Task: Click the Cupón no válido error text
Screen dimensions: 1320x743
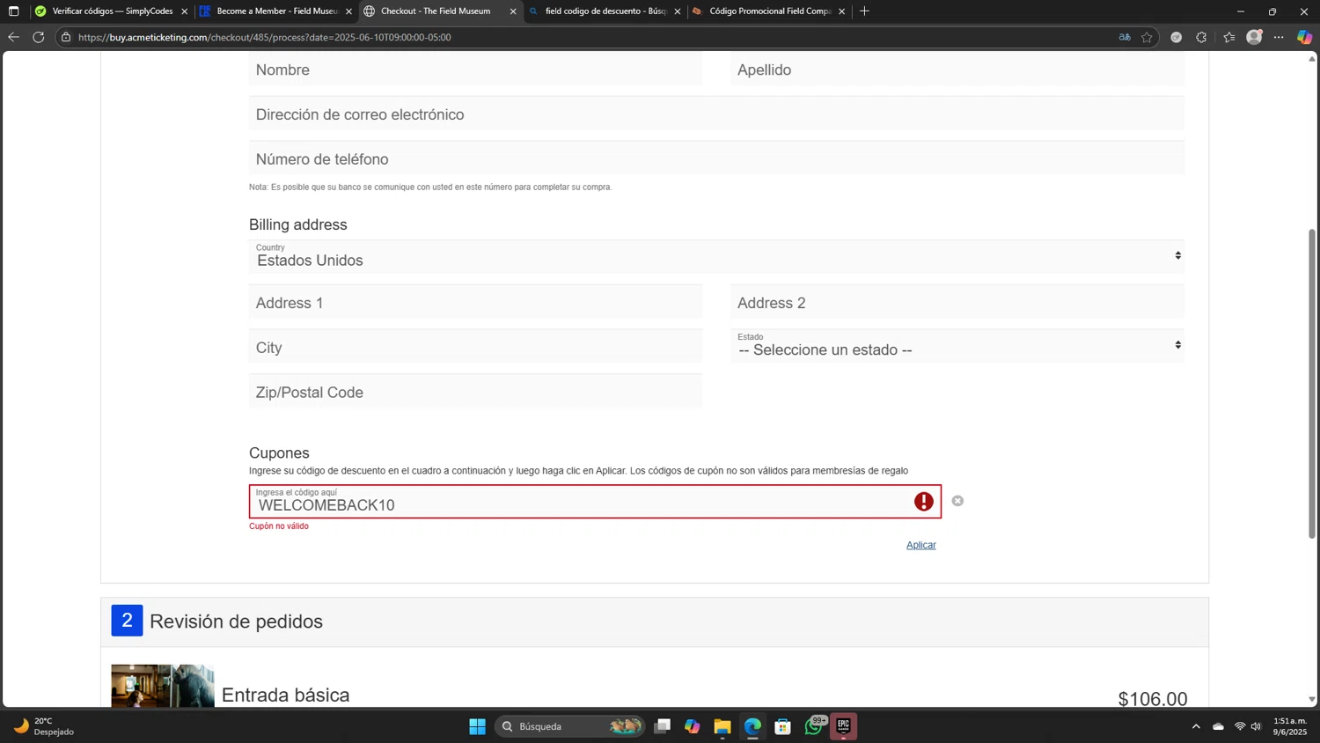Action: click(x=279, y=526)
